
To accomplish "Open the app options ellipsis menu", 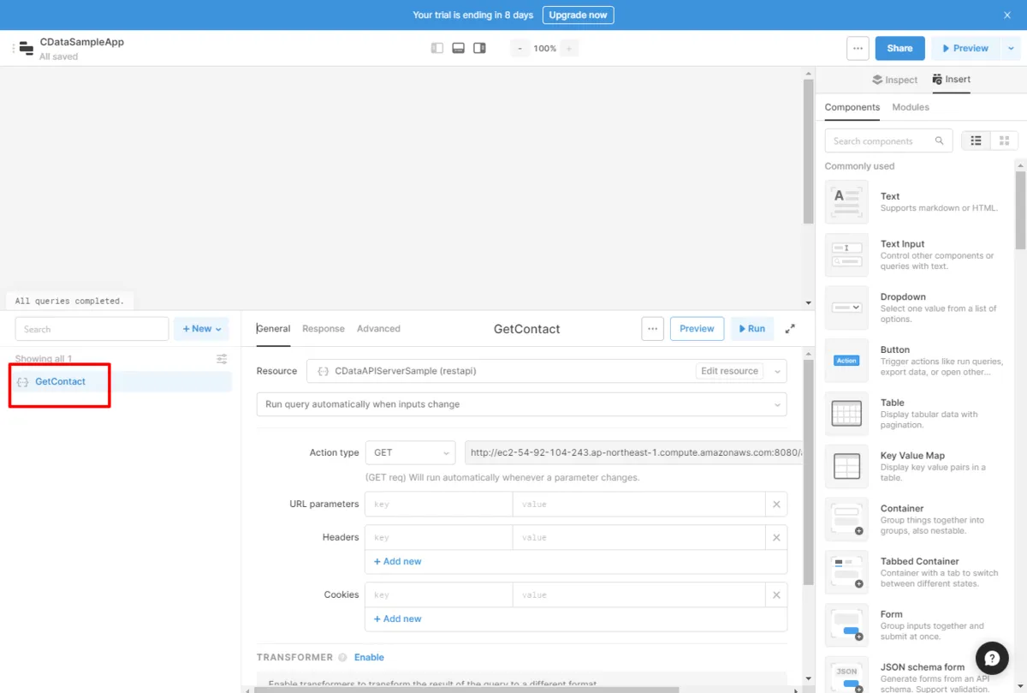I will coord(858,49).
